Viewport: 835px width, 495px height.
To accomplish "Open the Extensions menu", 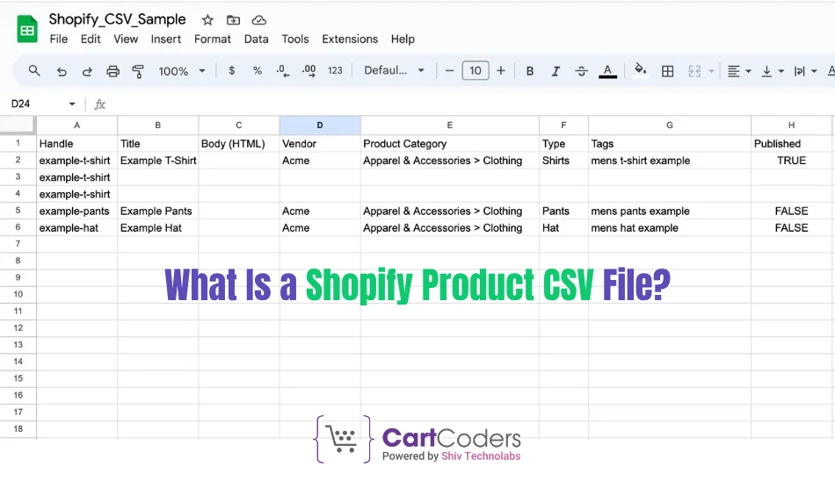I will click(x=350, y=39).
